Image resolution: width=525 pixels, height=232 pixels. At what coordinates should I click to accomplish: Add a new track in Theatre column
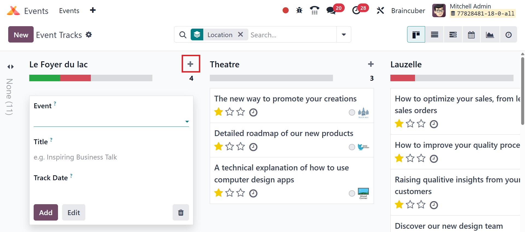371,64
